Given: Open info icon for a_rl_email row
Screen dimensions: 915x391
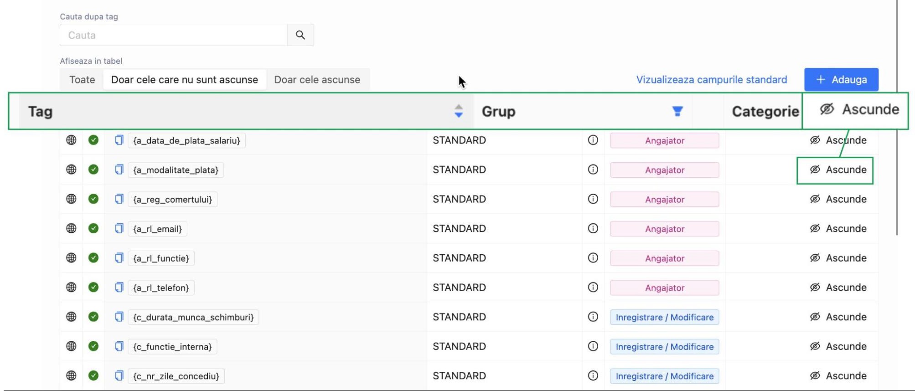Looking at the screenshot, I should click(593, 228).
